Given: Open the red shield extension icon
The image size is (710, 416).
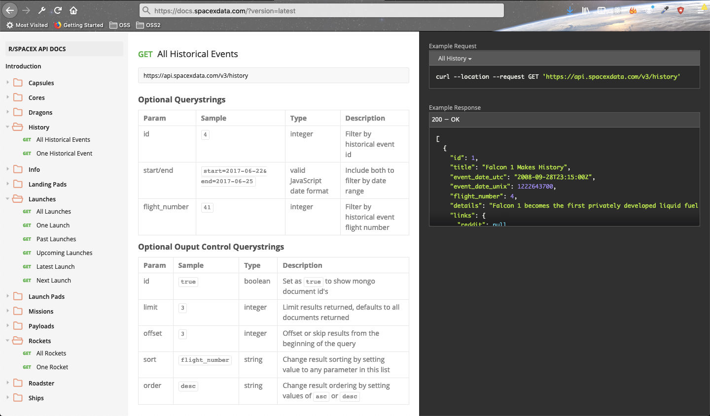Looking at the screenshot, I should pyautogui.click(x=680, y=10).
